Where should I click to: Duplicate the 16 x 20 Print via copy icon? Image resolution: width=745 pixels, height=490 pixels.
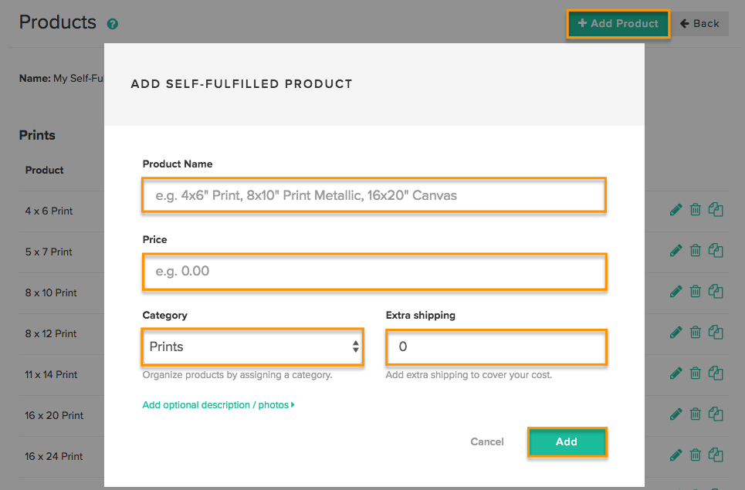click(x=716, y=414)
